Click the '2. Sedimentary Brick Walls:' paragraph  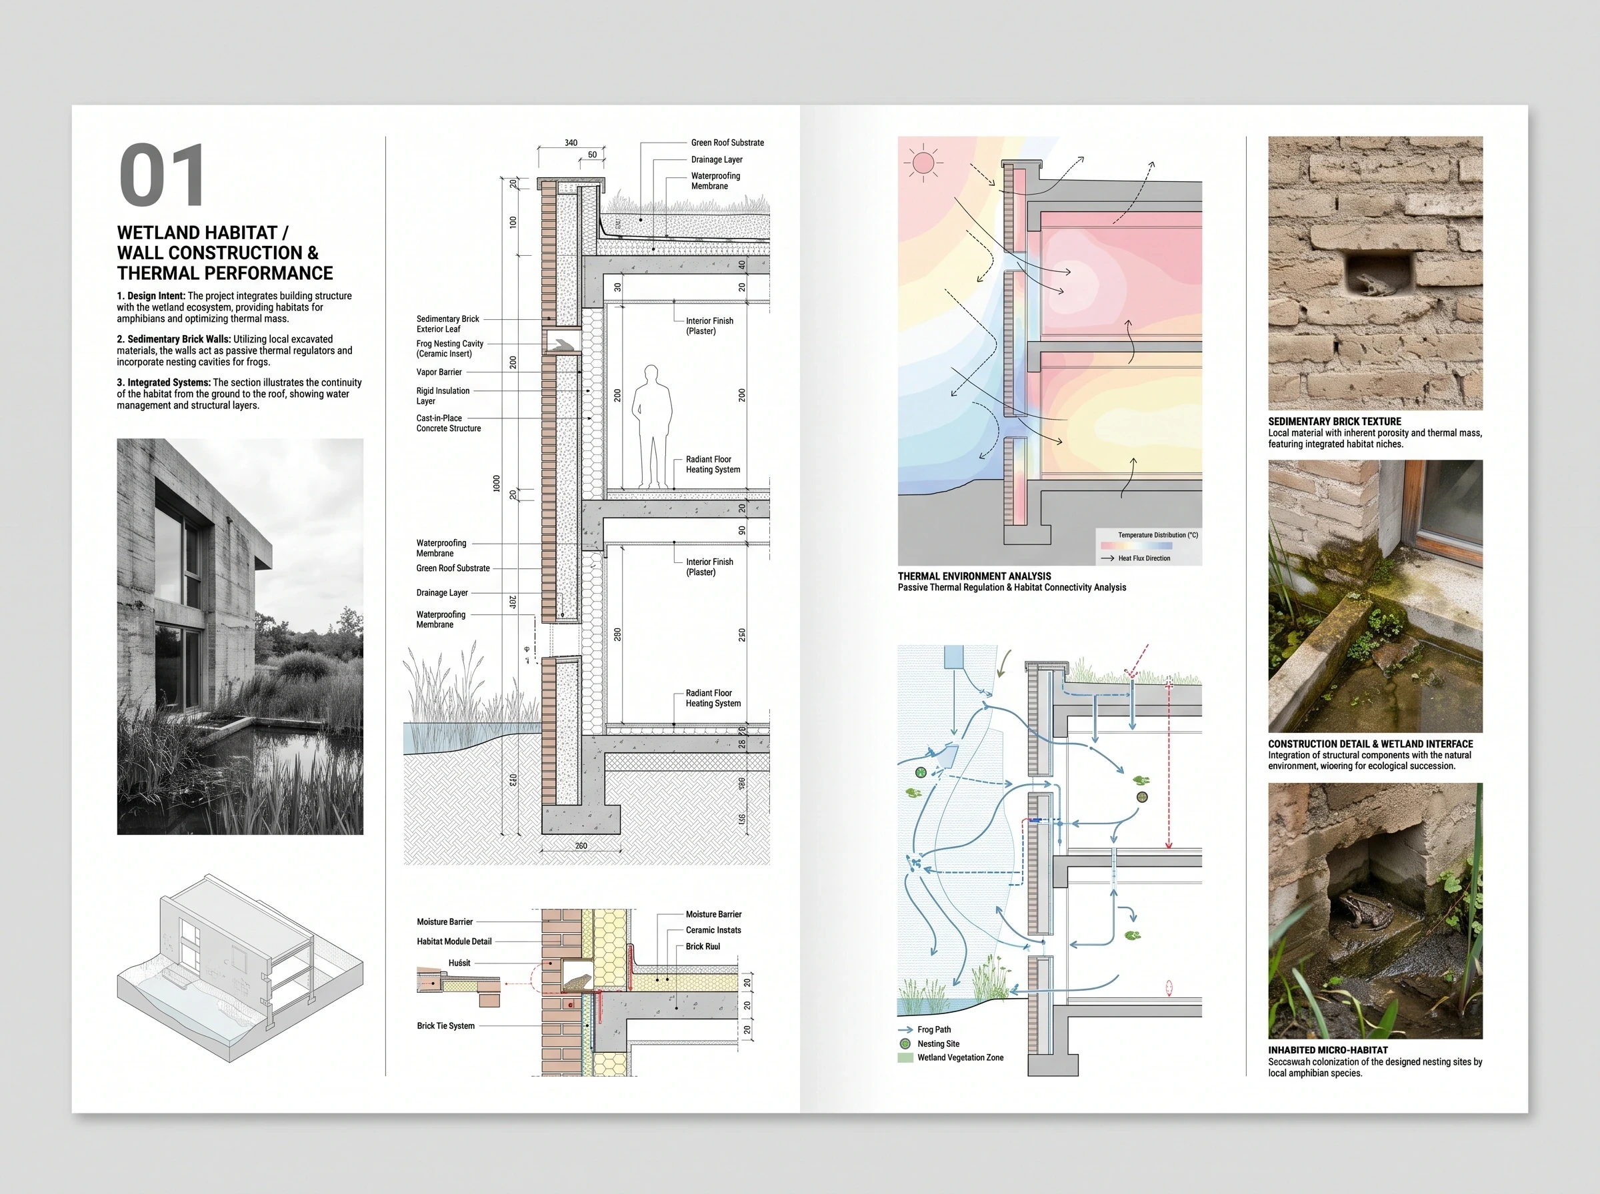(x=235, y=350)
